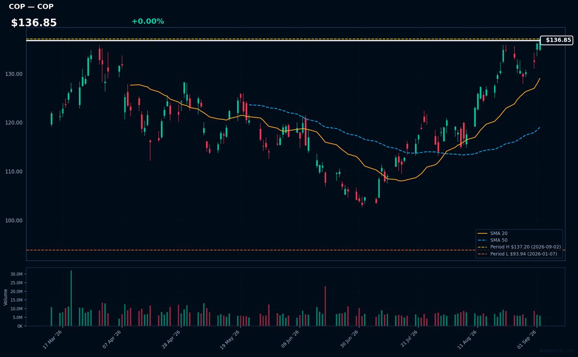Click the 09 Jun '26 date label
The width and height of the screenshot is (578, 357).
[x=290, y=340]
